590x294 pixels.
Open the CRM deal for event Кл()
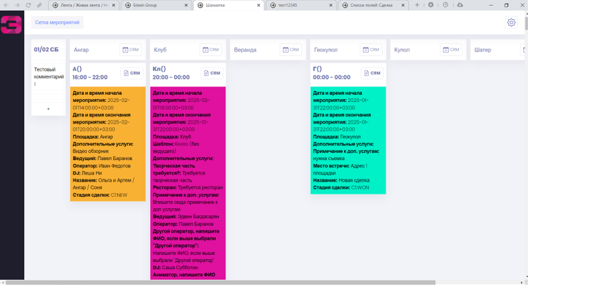[212, 73]
